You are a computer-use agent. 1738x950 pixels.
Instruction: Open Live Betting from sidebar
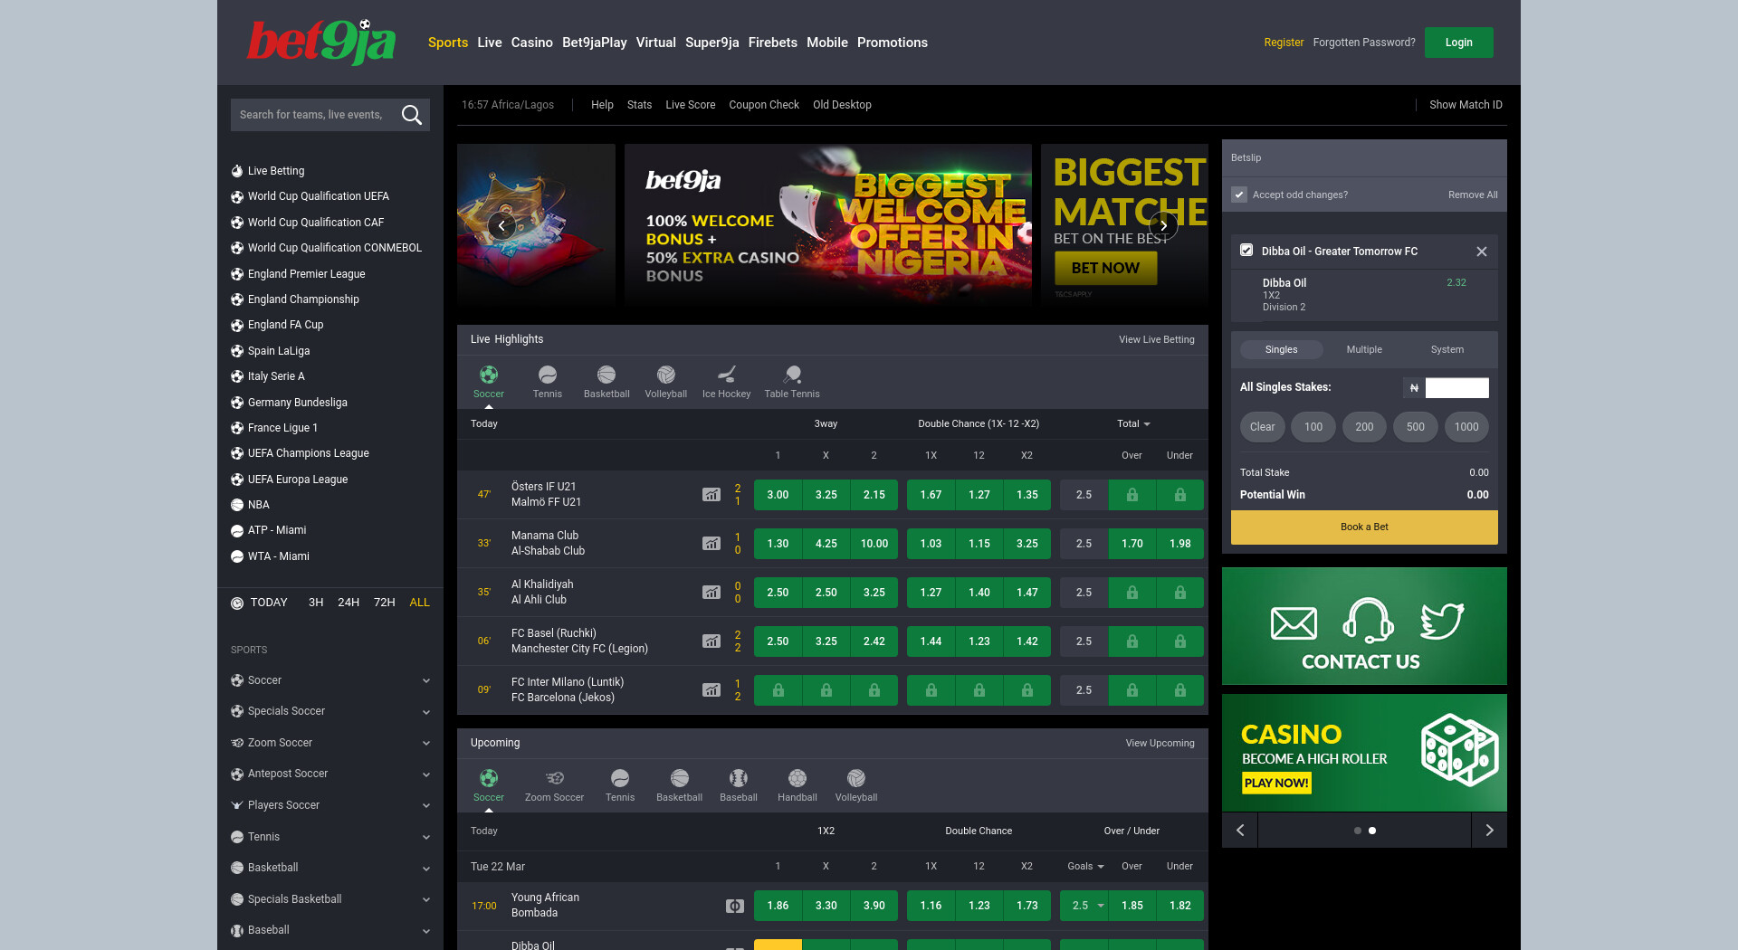pos(276,171)
